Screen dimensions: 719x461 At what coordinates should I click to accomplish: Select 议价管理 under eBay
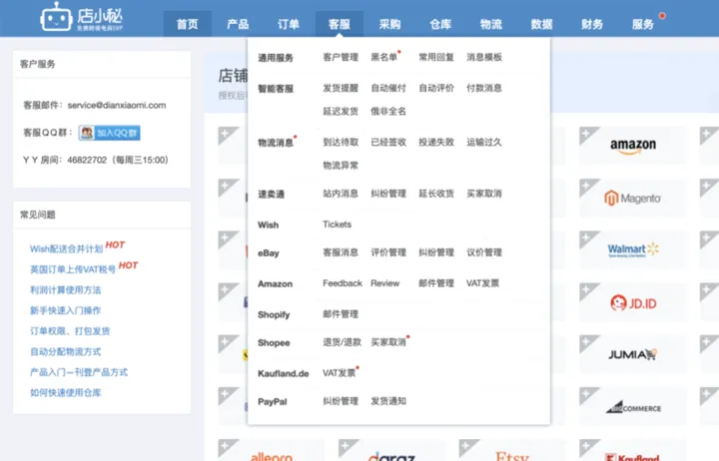point(484,252)
